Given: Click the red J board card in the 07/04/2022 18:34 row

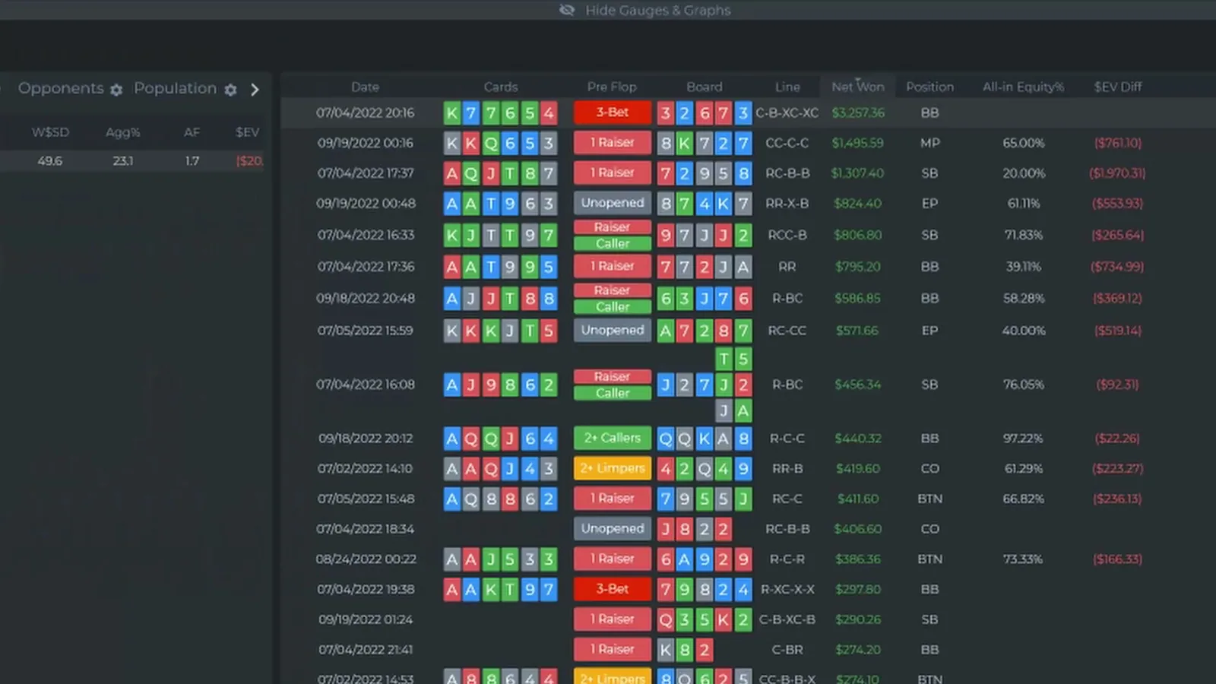Looking at the screenshot, I should tap(666, 529).
